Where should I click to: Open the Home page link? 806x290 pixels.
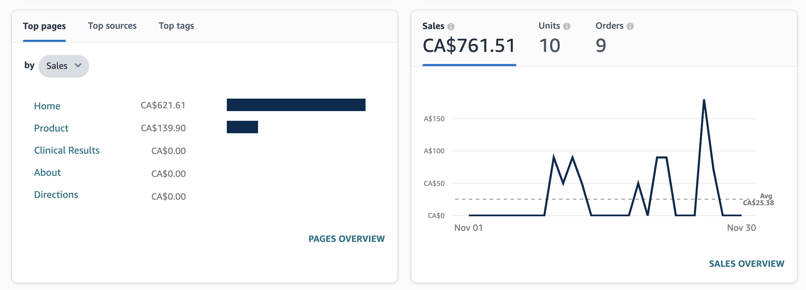pos(47,106)
